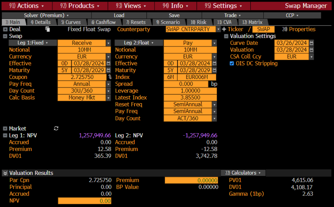Expand the Deal section
Viewport: 334px width, 207px height.
click(5, 29)
